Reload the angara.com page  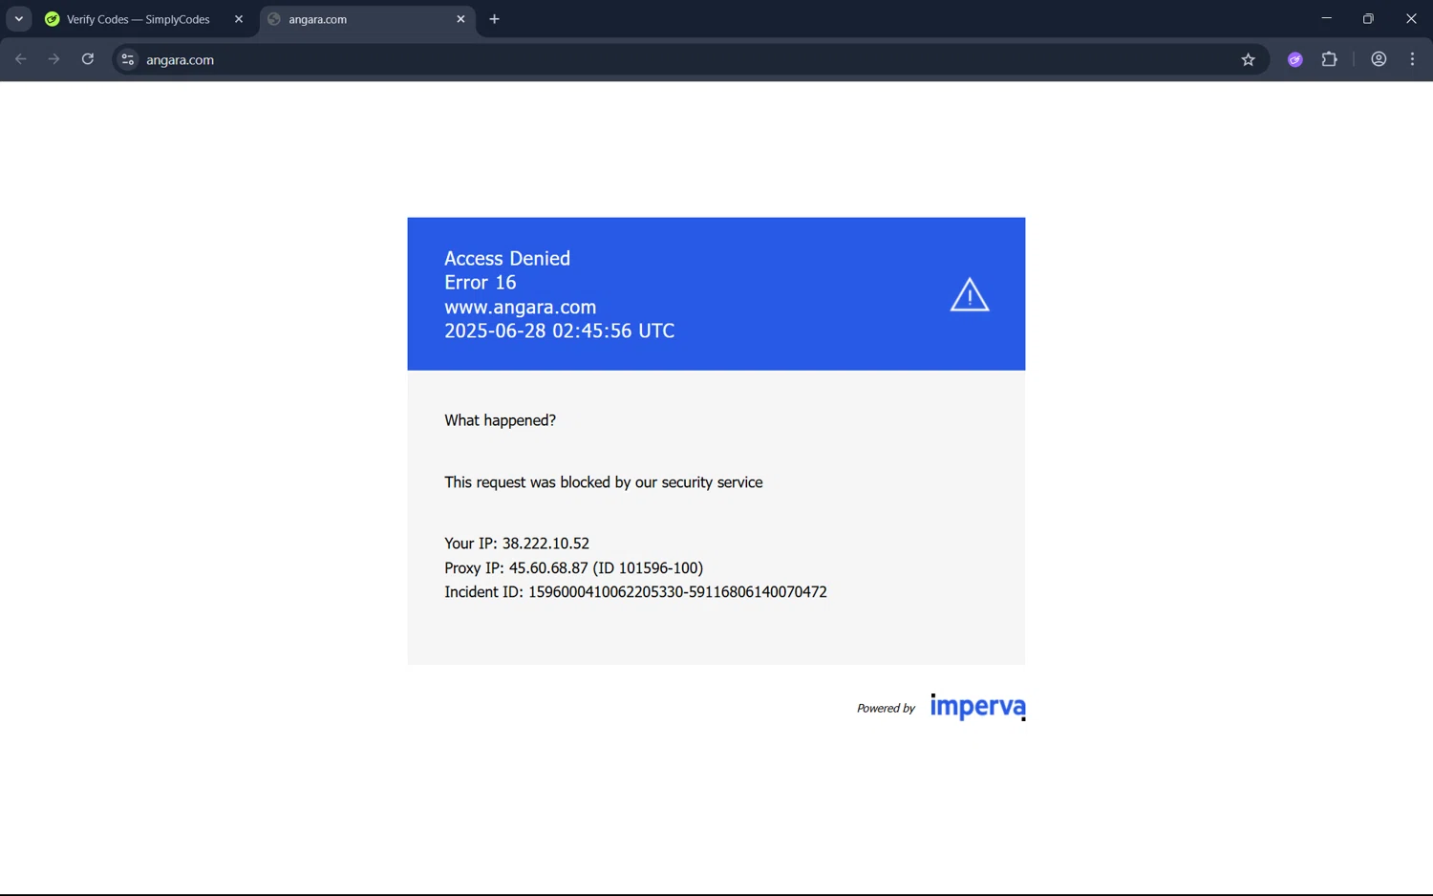coord(88,59)
